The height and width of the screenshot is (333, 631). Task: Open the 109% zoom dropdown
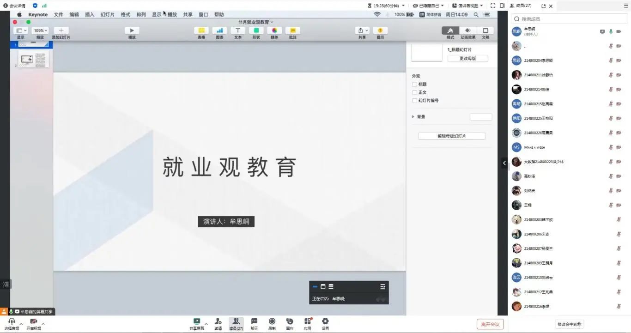40,30
